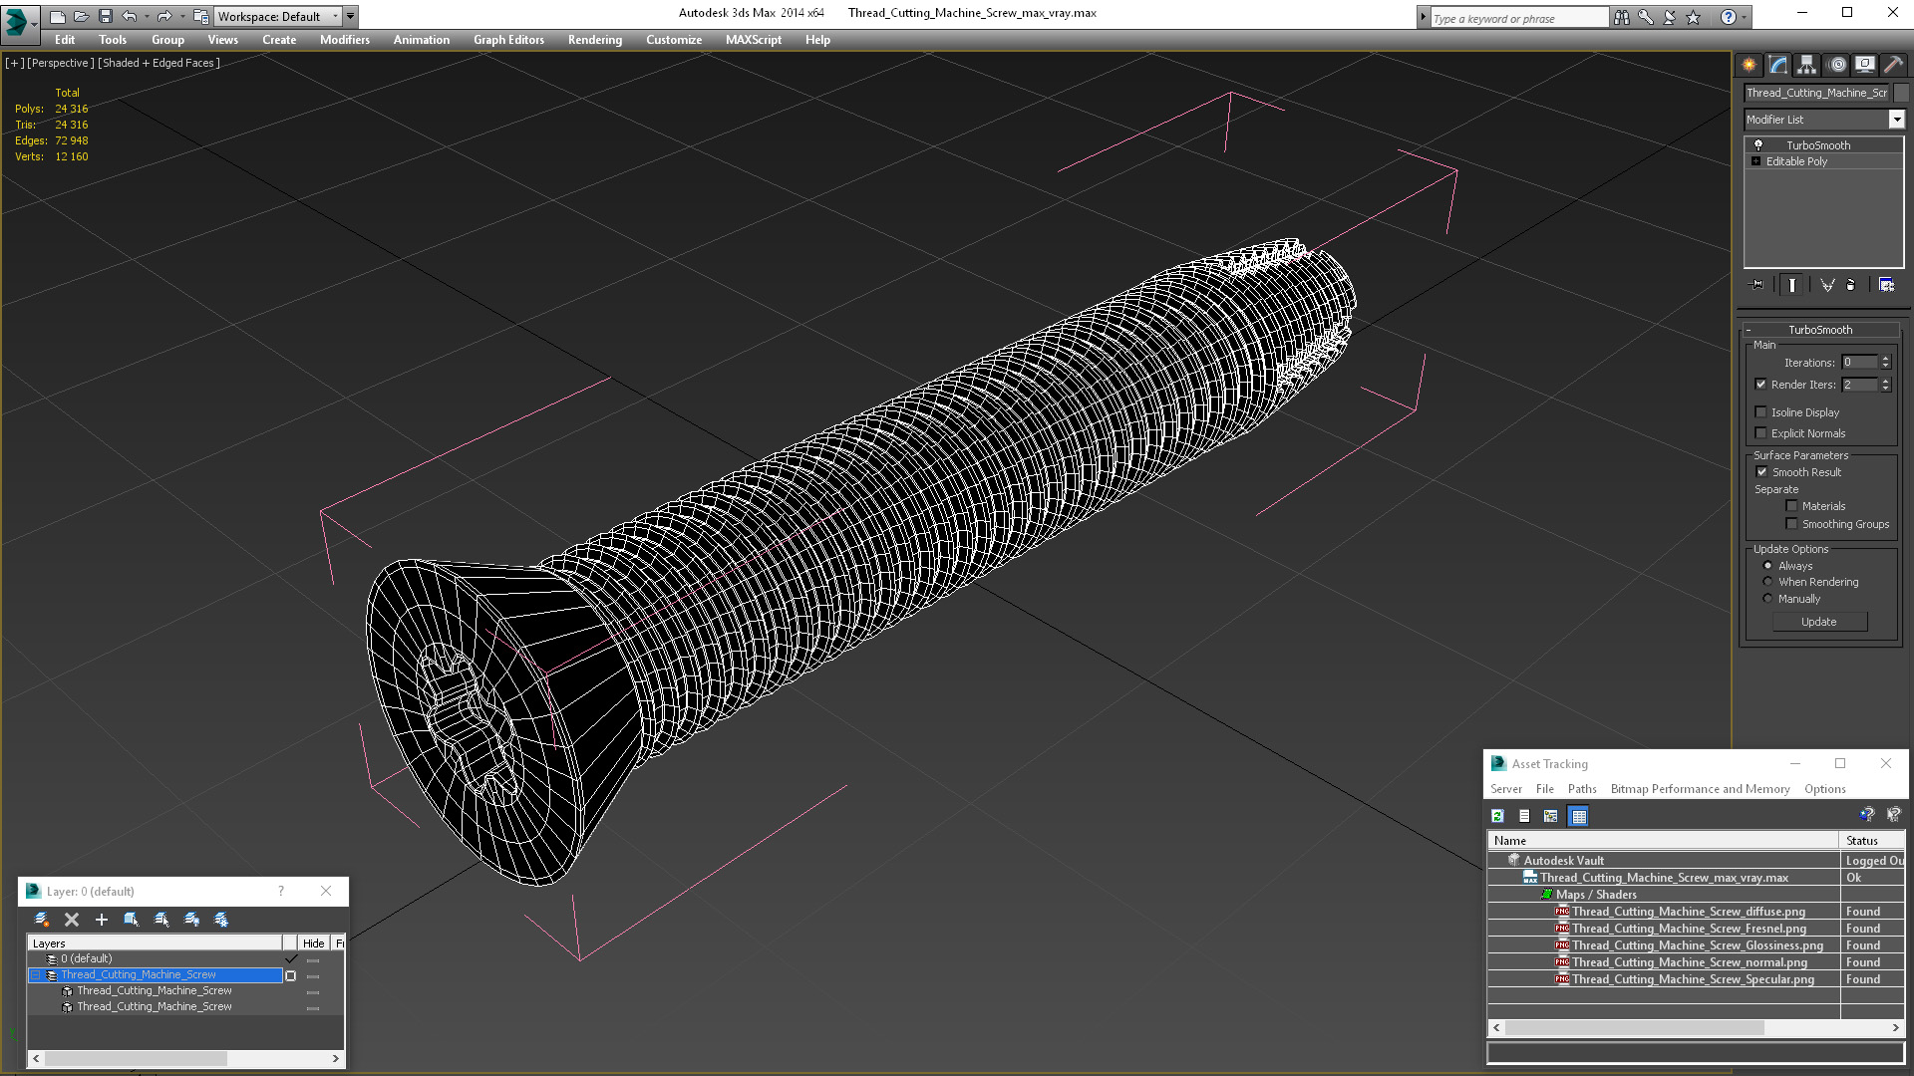This screenshot has width=1914, height=1076.
Task: Collapse the TurboSmooth rollout
Action: 1749,330
